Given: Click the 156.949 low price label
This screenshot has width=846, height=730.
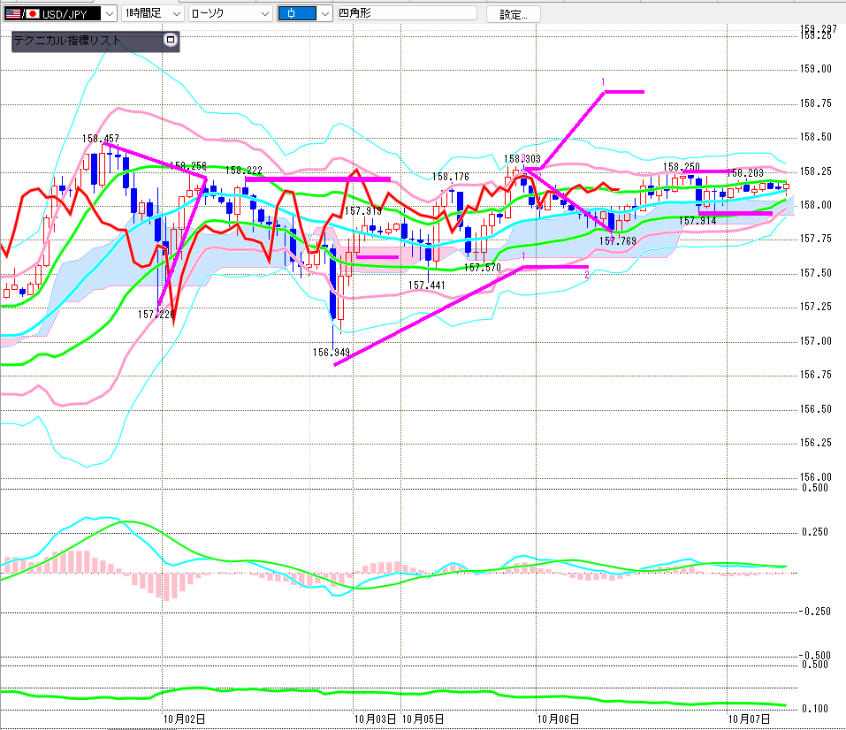Looking at the screenshot, I should (x=332, y=353).
